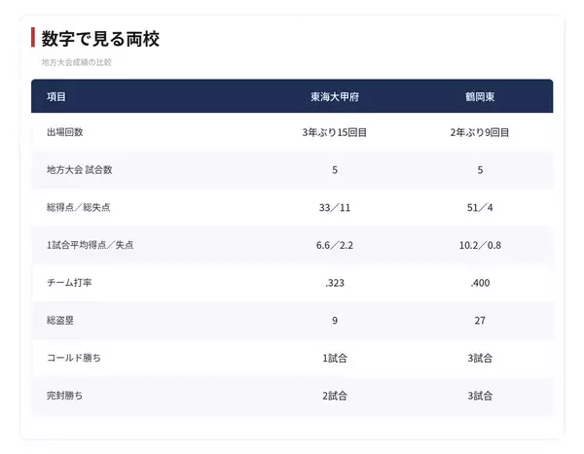
Task: Click 東海大甲府 games value 5
Action: coord(335,170)
